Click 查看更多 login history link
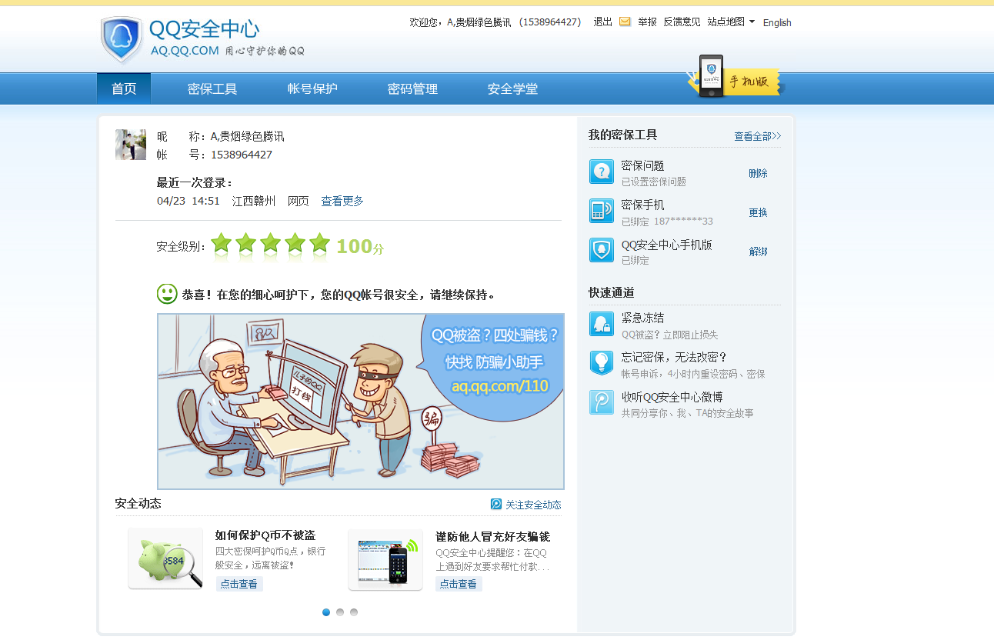The width and height of the screenshot is (994, 640). (342, 201)
